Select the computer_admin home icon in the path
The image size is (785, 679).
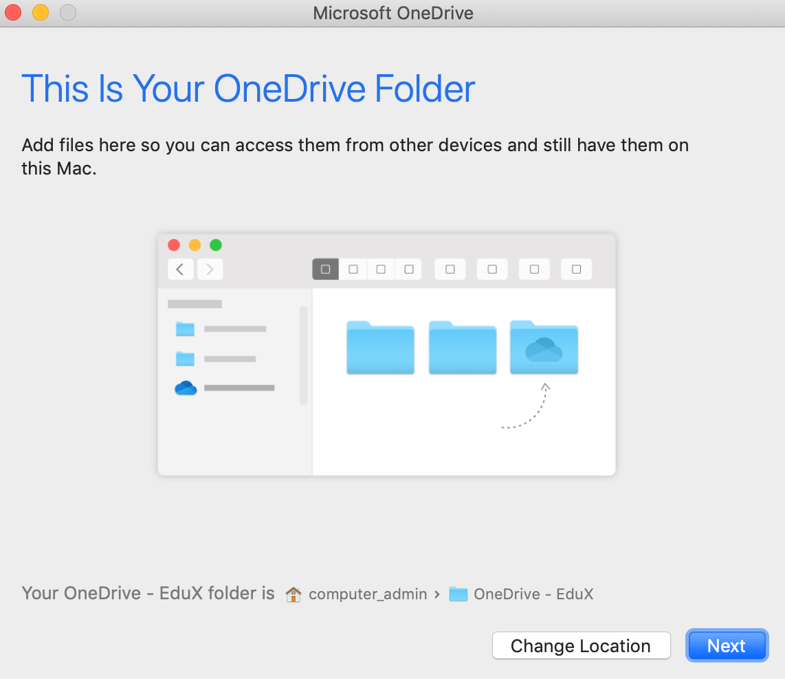pos(294,594)
